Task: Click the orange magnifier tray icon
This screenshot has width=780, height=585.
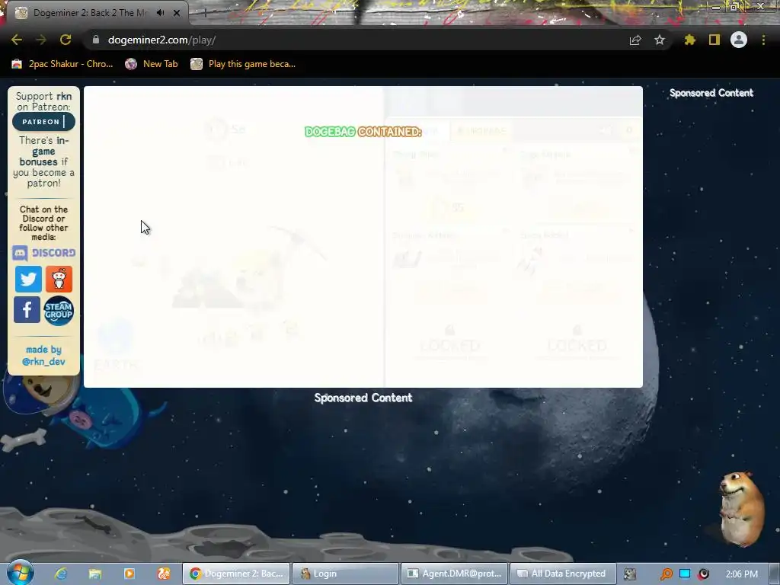Action: tap(666, 574)
